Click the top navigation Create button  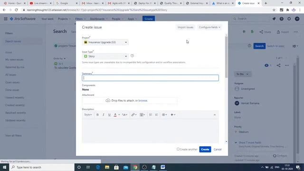pyautogui.click(x=149, y=19)
